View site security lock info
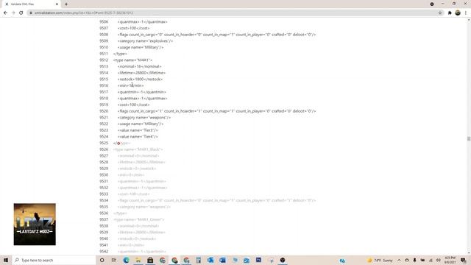Image resolution: width=471 pixels, height=265 pixels. [31, 13]
